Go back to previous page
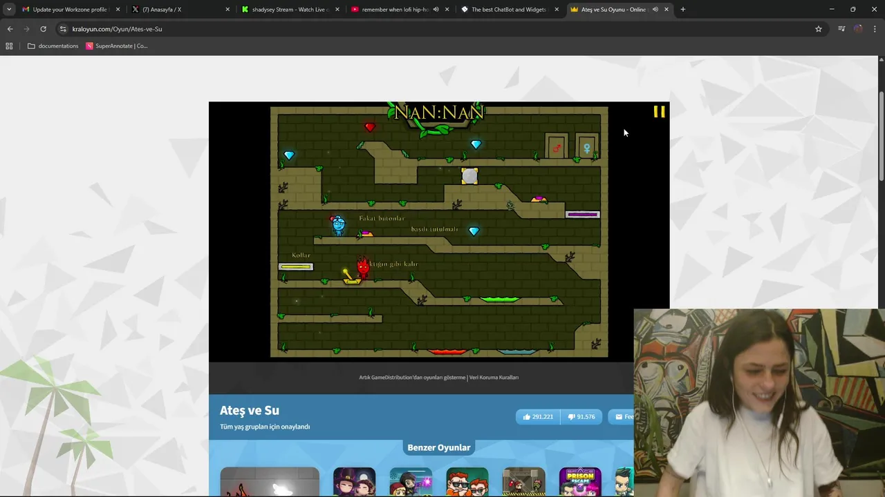Screen dimensions: 885x497 10,29
